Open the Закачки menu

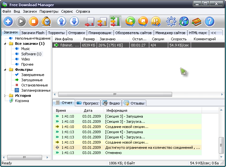click(x=30, y=11)
